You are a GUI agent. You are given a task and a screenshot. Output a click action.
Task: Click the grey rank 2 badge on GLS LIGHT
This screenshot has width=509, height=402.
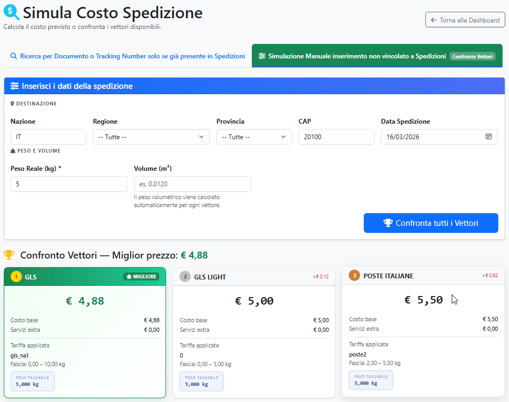pos(185,277)
